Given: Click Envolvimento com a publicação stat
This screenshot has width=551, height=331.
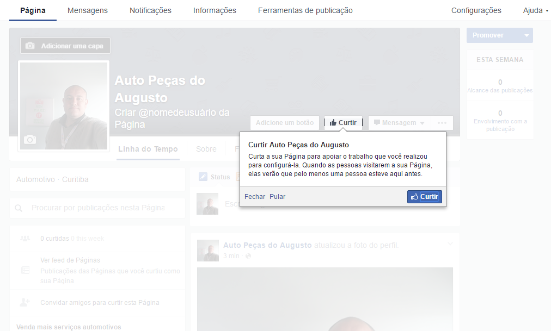Looking at the screenshot, I should [x=500, y=121].
